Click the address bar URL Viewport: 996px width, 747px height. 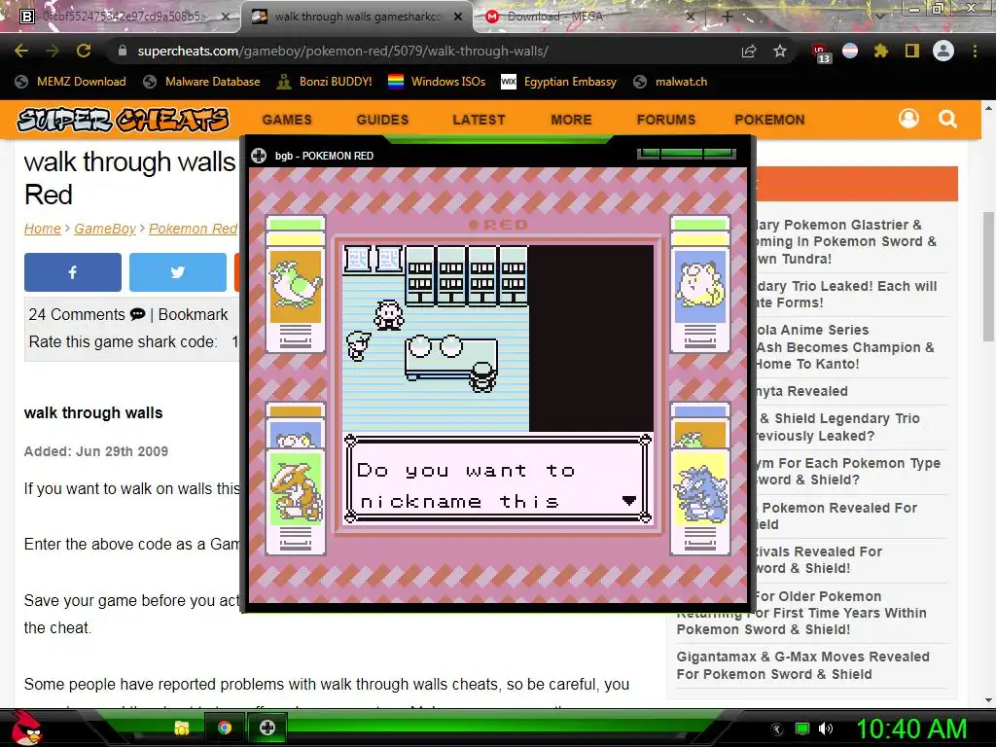pyautogui.click(x=343, y=51)
